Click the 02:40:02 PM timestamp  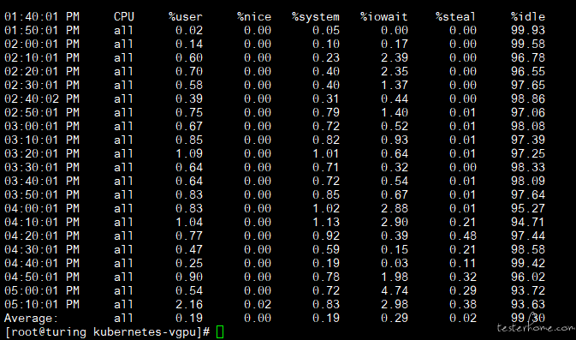coord(42,98)
